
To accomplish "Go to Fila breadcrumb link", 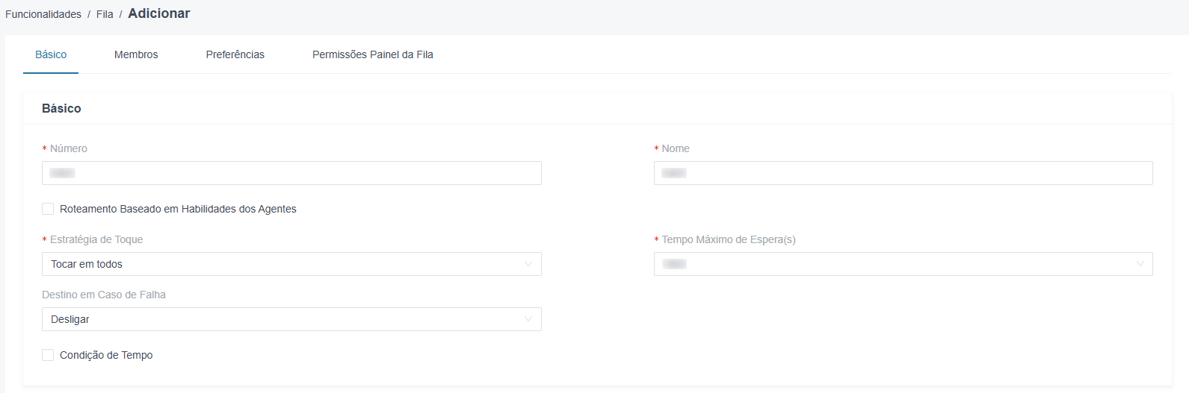I will (x=105, y=14).
